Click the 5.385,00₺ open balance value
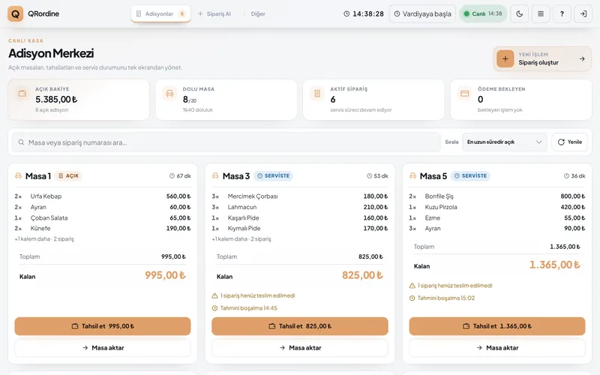This screenshot has width=600, height=375. pos(56,100)
